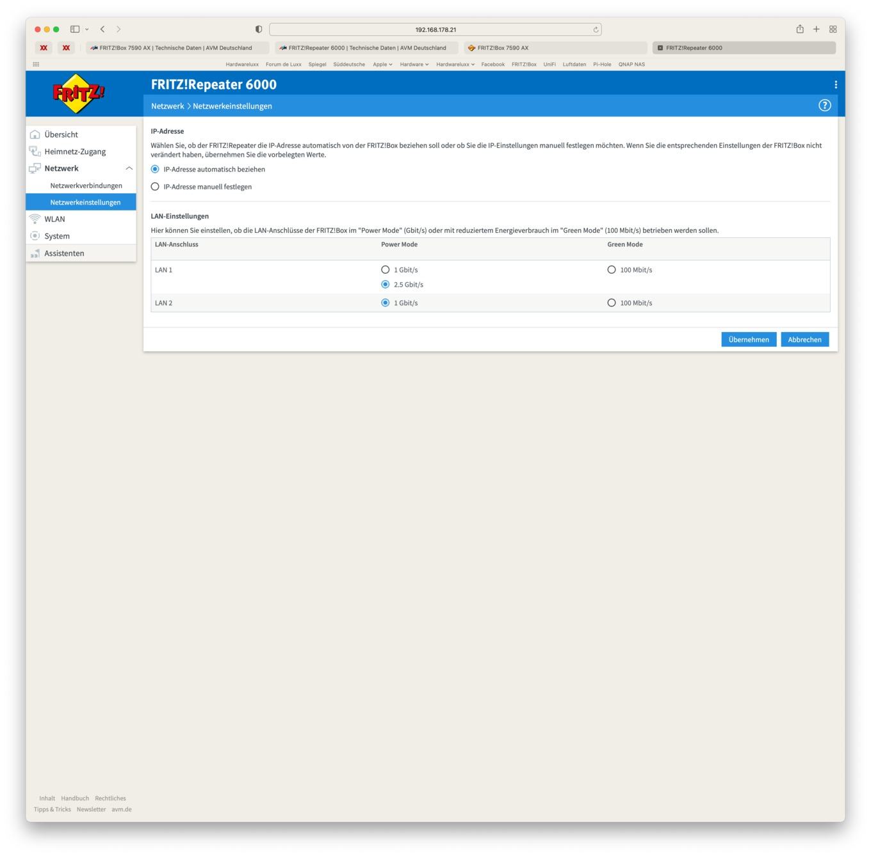
Task: Open the Assistenten menu entry
Action: coord(64,253)
